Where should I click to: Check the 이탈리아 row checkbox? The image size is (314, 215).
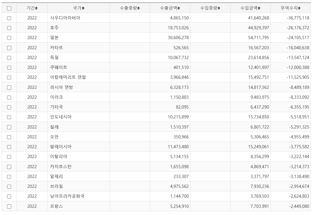point(9,157)
